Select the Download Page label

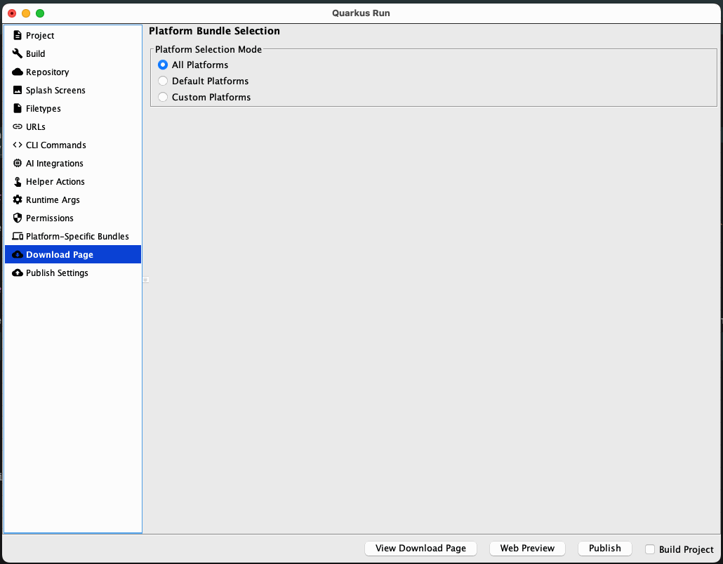coord(60,254)
